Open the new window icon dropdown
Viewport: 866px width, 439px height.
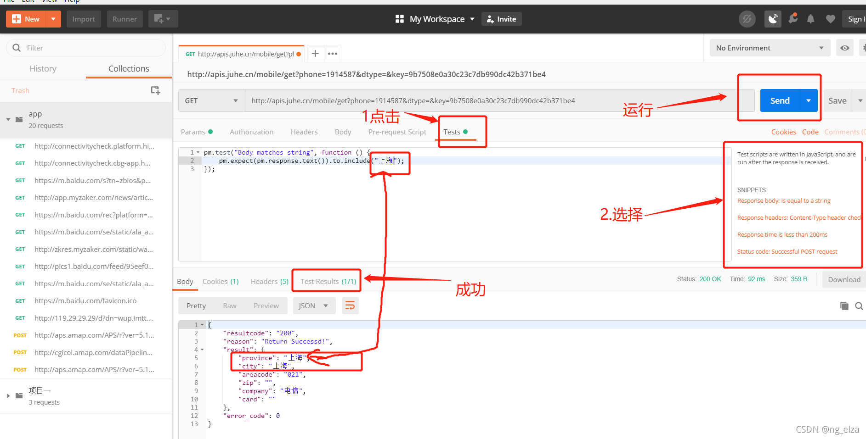(x=163, y=19)
